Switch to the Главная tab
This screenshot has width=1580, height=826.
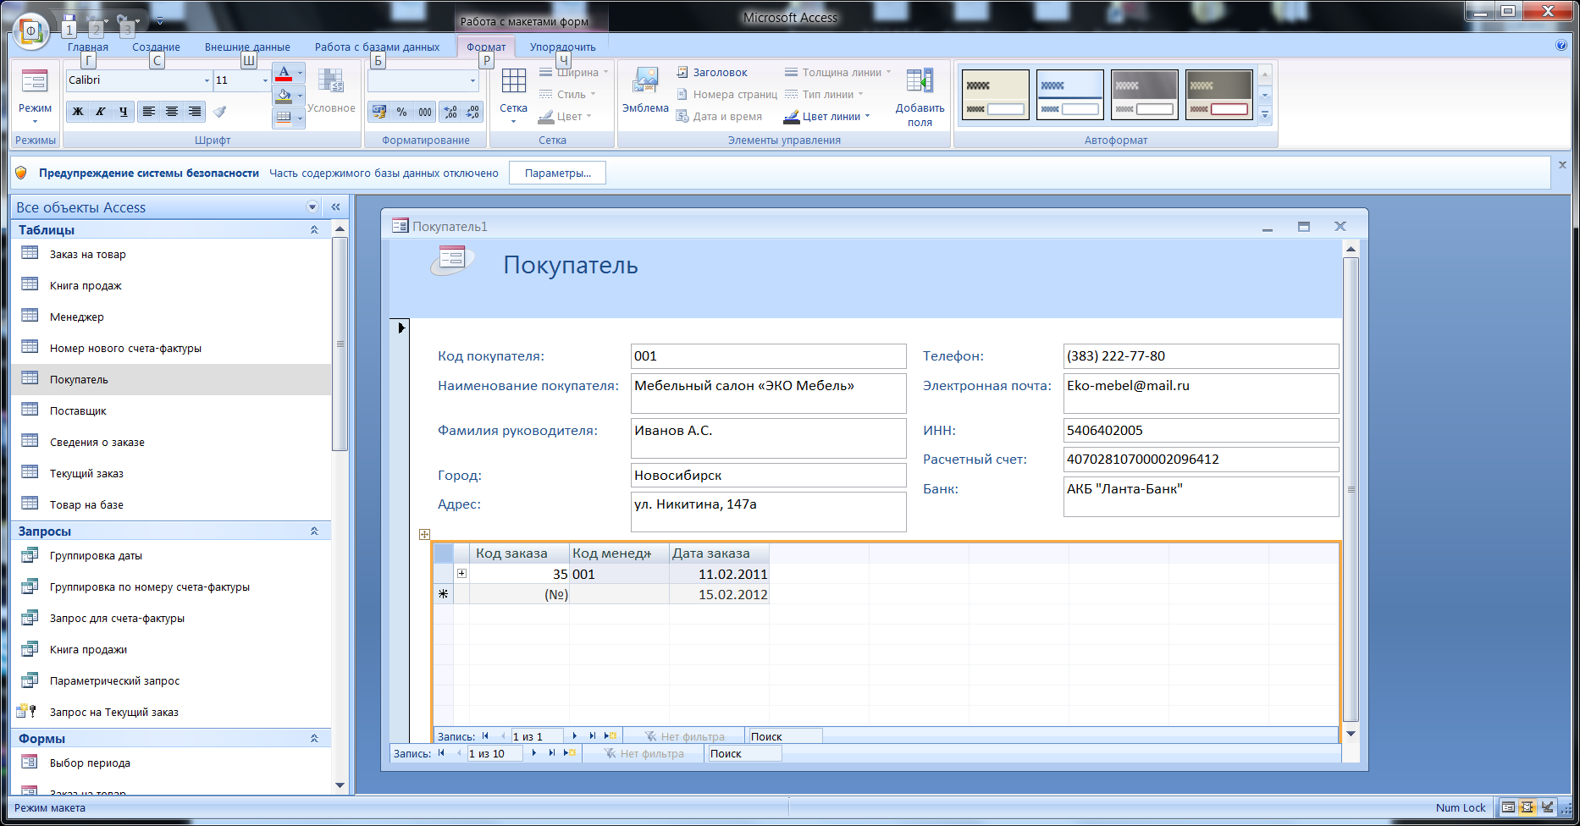(88, 47)
